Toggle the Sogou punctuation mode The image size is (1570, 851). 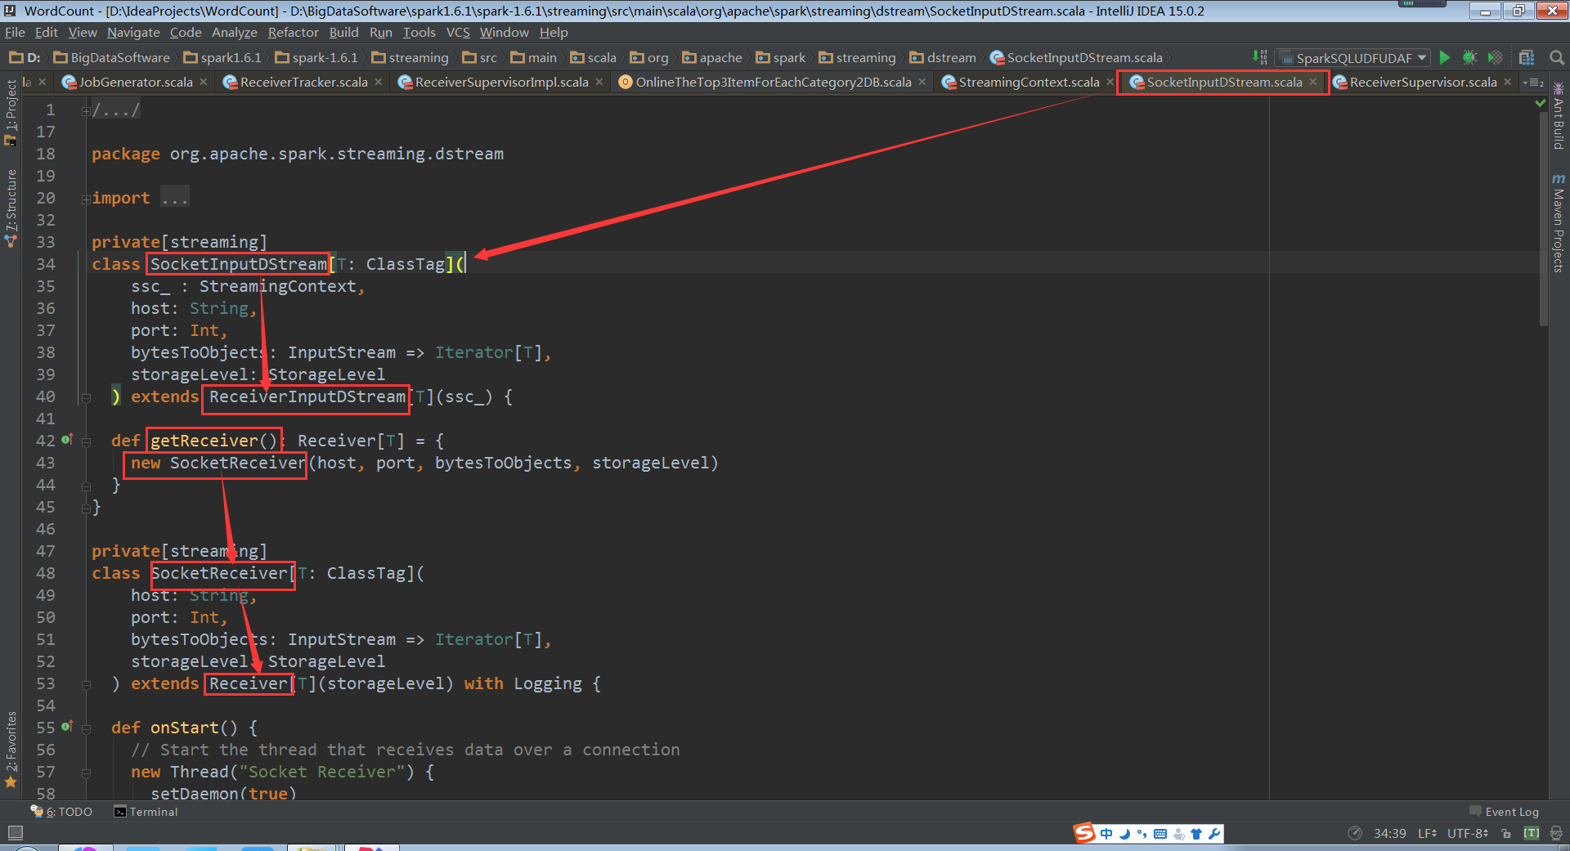(x=1142, y=834)
